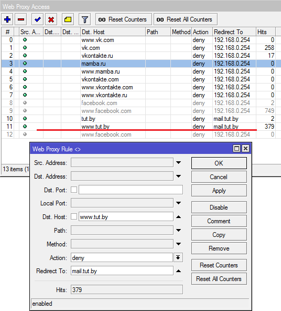Sort by # column header
281x311 pixels.
[7, 32]
